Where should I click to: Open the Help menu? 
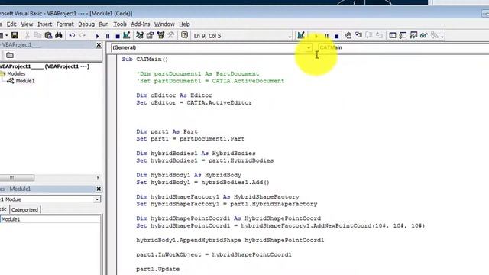click(185, 24)
